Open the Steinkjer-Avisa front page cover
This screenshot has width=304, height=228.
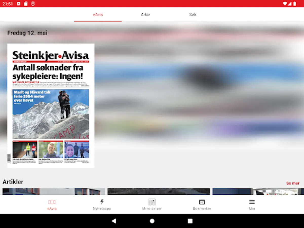[x=51, y=106]
